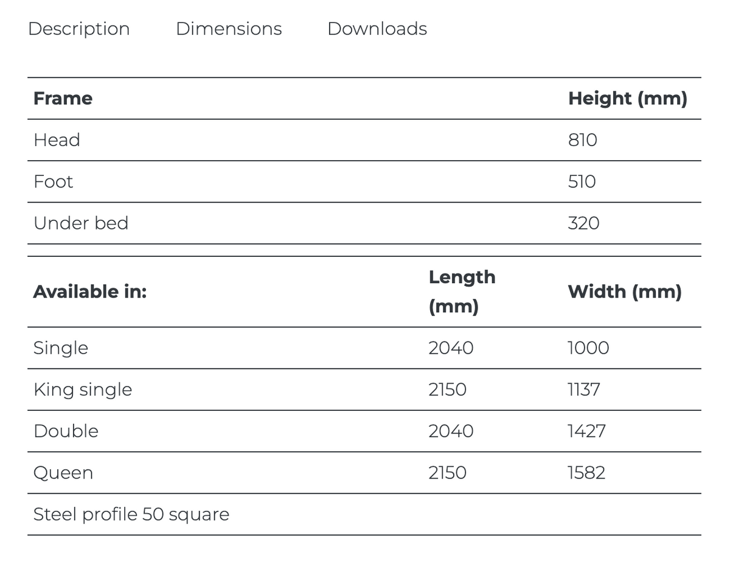Screen dimensions: 730x571
Task: Click the Queen width value 1582
Action: point(586,472)
